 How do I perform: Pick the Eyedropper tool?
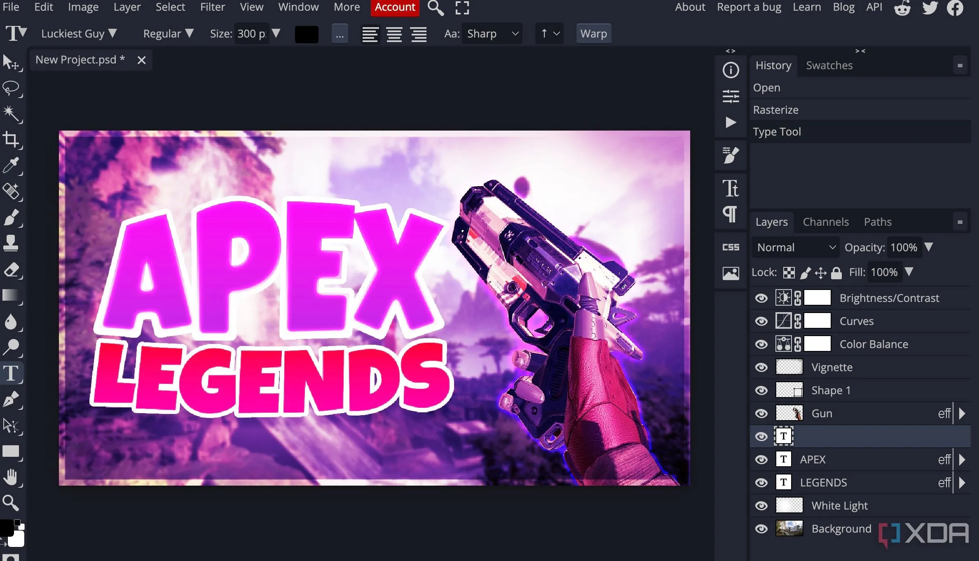click(11, 165)
